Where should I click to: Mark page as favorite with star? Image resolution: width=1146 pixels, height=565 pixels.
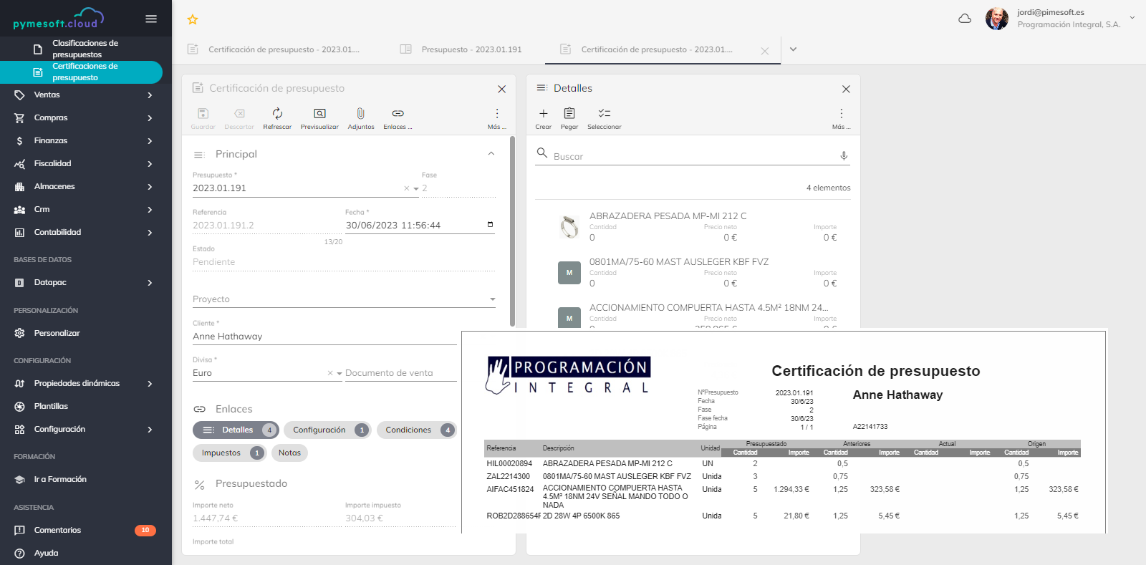click(193, 20)
